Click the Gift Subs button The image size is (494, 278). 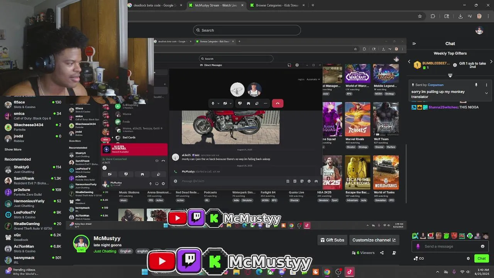pos(332,240)
